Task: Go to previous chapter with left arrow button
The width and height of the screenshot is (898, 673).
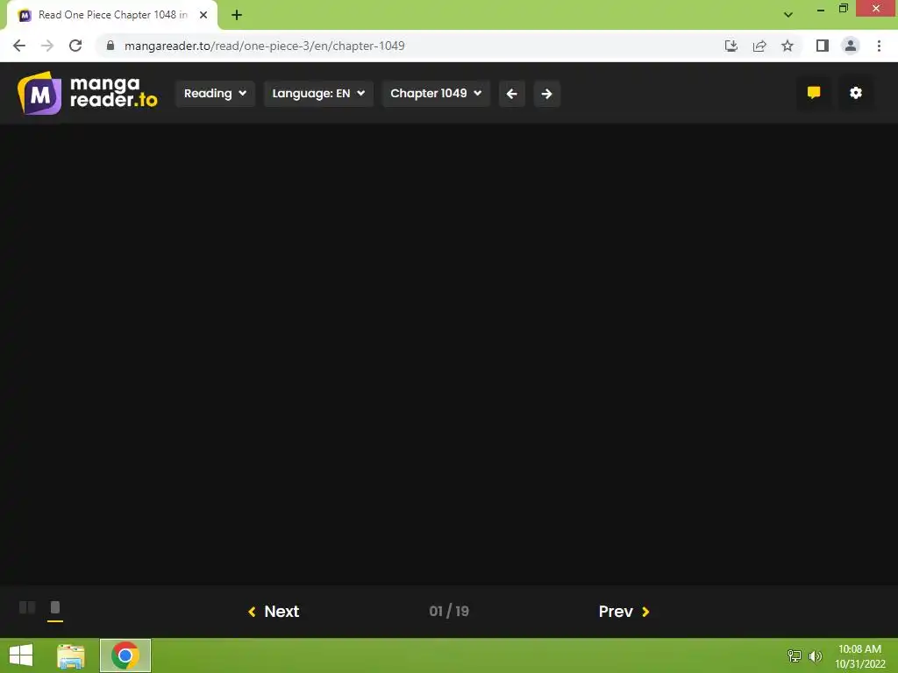Action: [x=512, y=93]
